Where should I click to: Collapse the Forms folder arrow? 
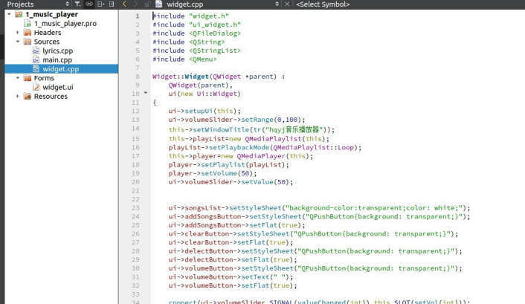tap(17, 78)
